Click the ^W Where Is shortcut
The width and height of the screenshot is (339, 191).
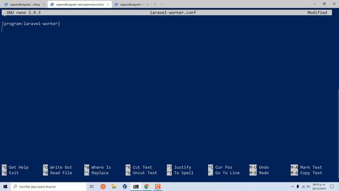click(97, 167)
